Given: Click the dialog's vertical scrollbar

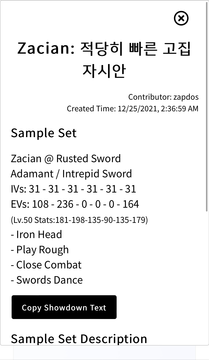Looking at the screenshot, I should pos(207,106).
